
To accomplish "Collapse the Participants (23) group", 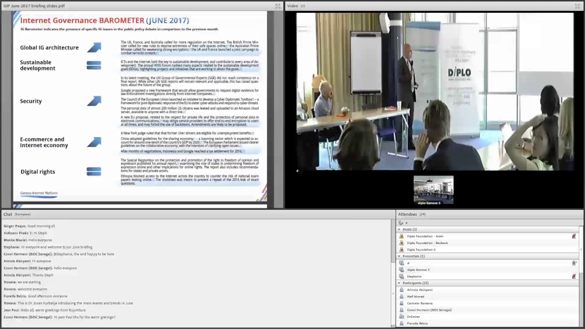I will (399, 283).
